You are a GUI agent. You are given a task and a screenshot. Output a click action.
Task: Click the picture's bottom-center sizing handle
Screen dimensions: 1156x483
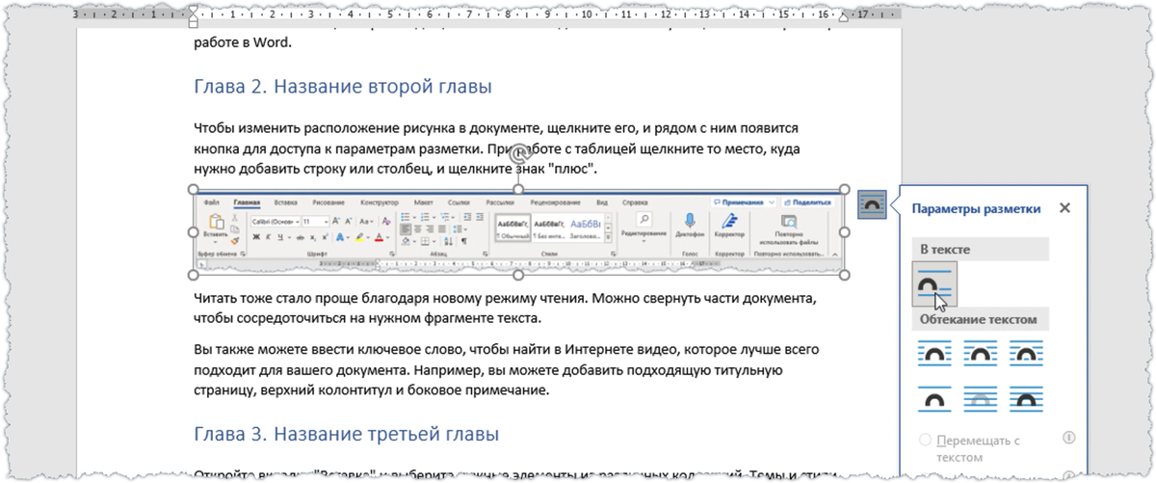tap(519, 276)
